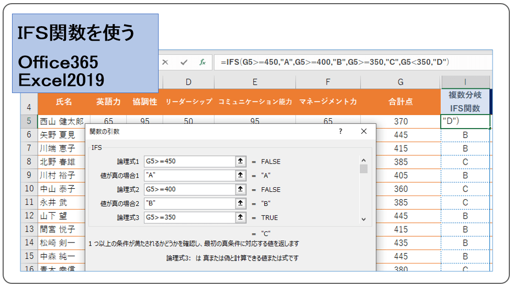Open Insert Function via the fx icon
This screenshot has width=513, height=287.
coord(203,62)
